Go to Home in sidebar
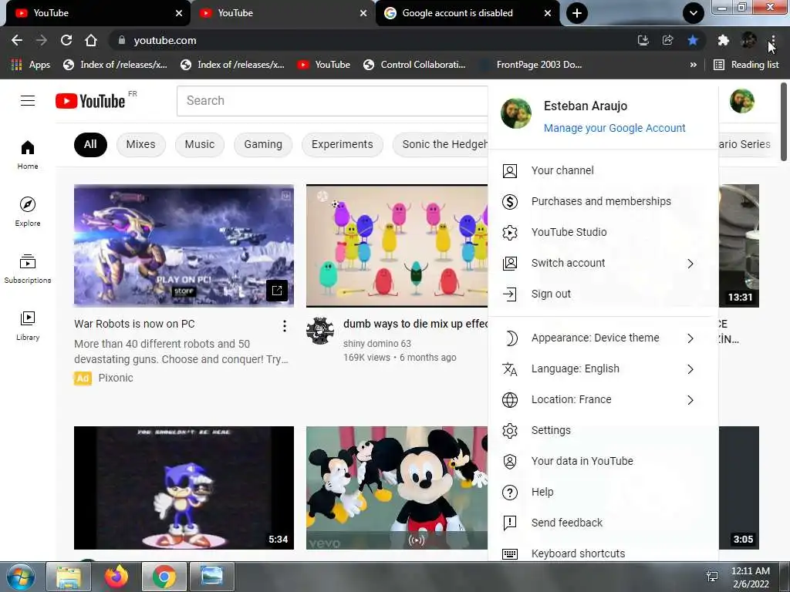This screenshot has height=592, width=790. tap(28, 154)
